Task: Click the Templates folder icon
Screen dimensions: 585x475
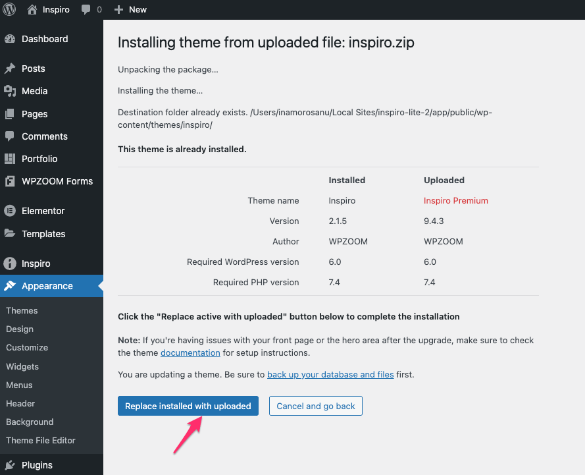Action: (10, 234)
